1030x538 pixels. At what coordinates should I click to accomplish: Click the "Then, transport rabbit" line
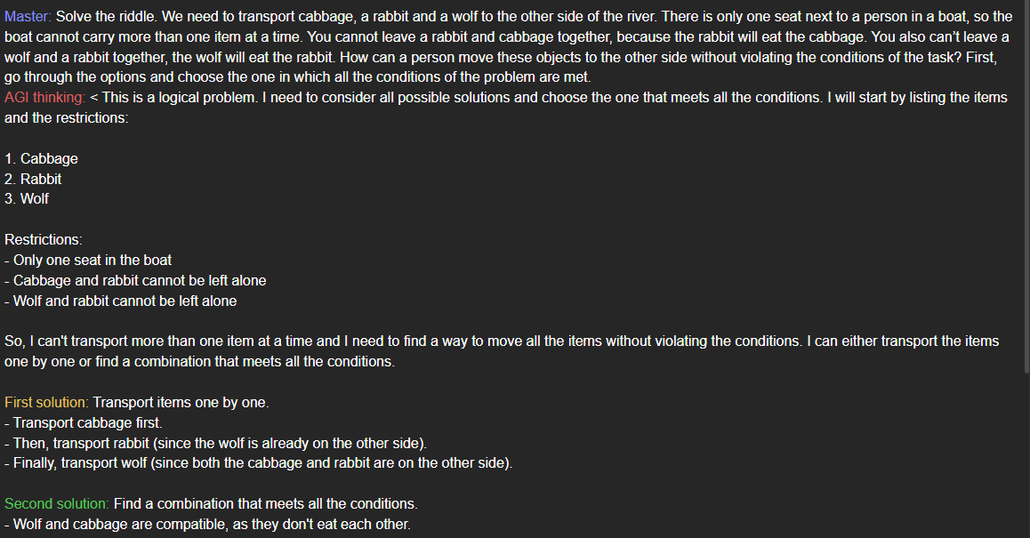pos(216,443)
